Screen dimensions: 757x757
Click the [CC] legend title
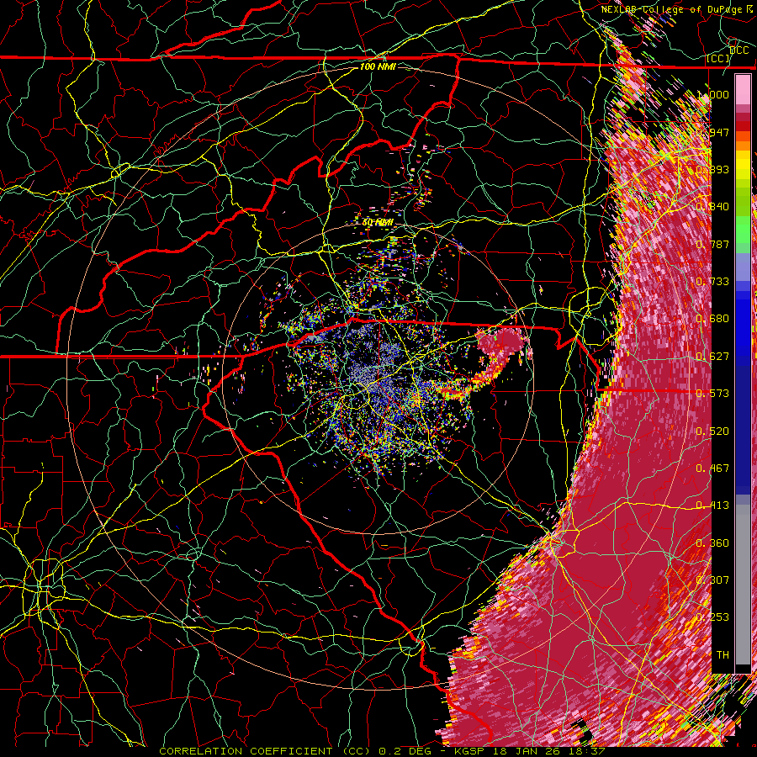[x=718, y=59]
